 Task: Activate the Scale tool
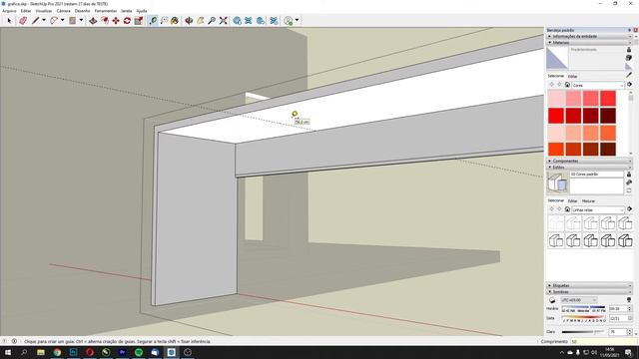coord(139,20)
